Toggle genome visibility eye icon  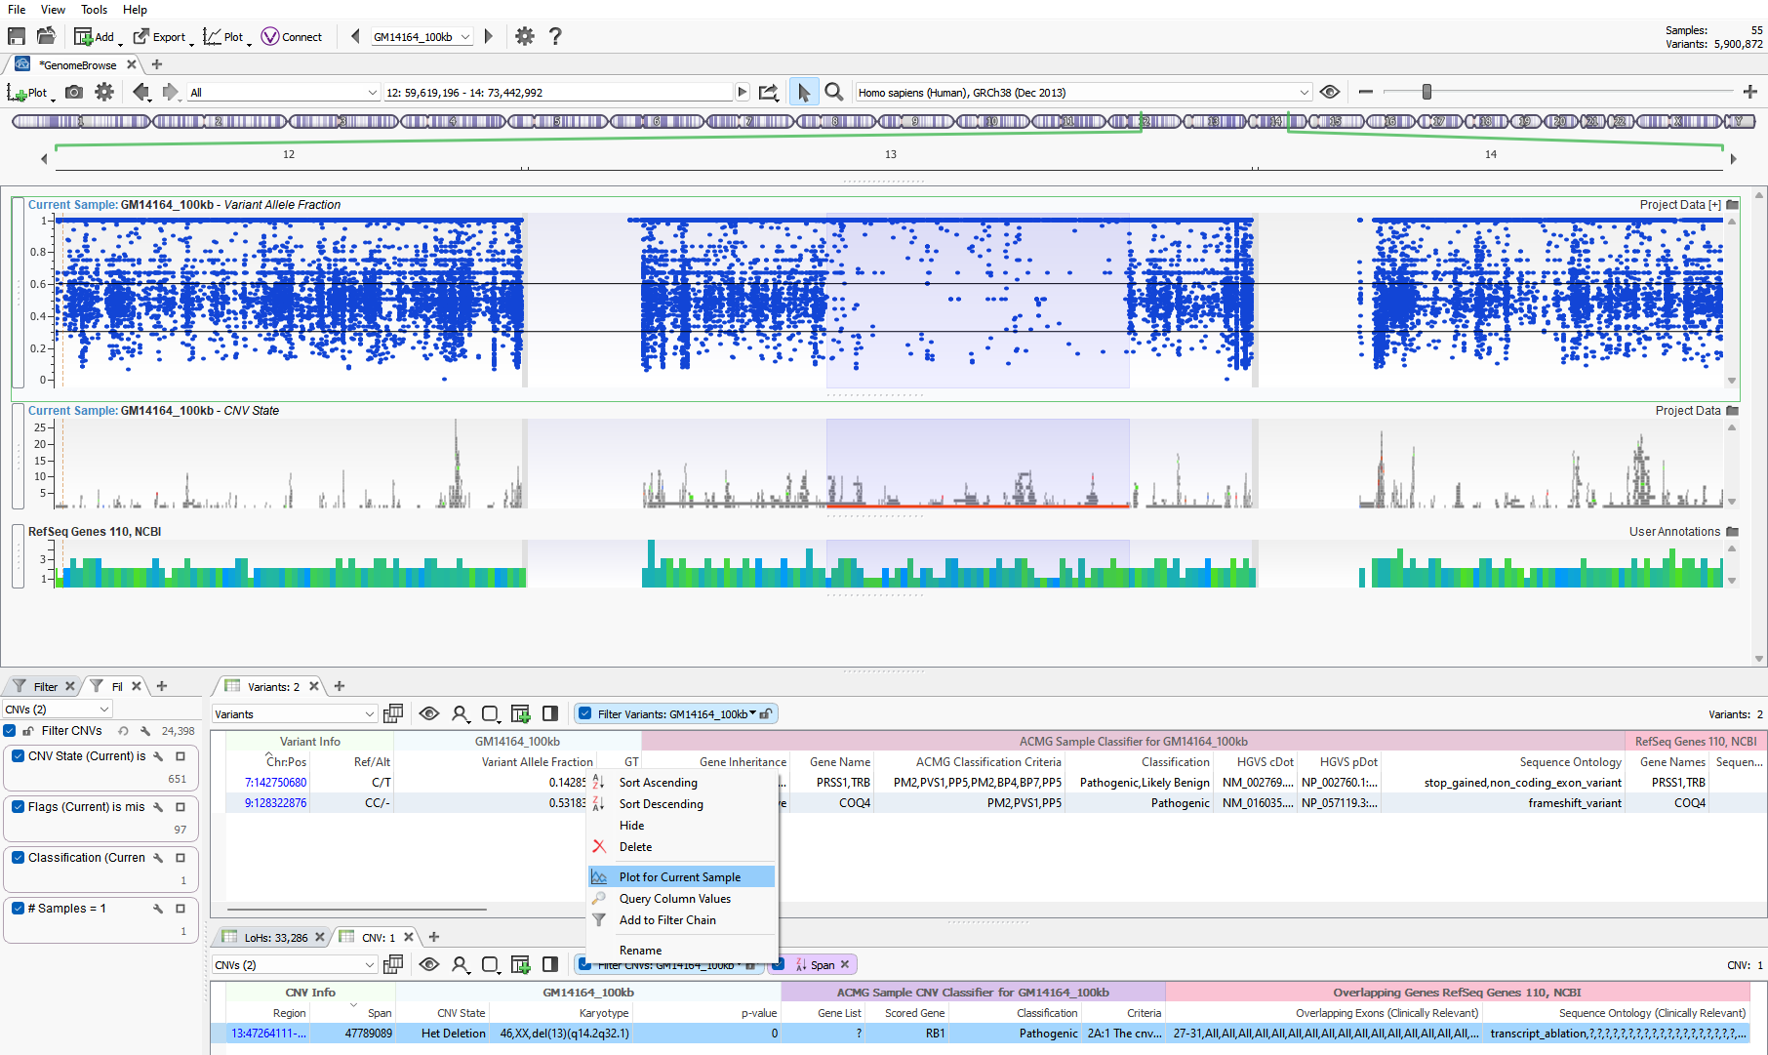coord(1330,92)
